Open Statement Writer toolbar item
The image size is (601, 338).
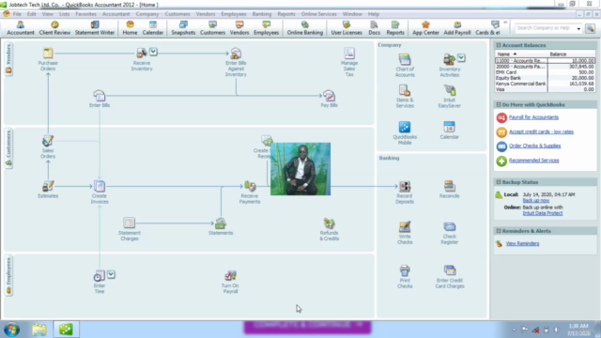[95, 28]
